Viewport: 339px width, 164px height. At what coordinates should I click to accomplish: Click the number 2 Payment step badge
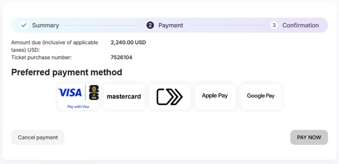click(x=150, y=25)
